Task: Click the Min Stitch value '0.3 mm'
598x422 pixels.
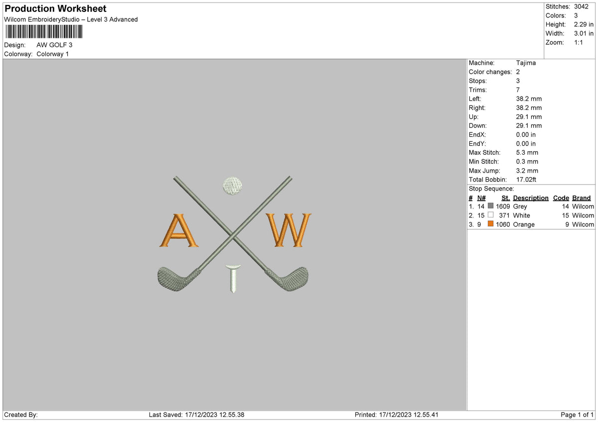Action: 527,161
